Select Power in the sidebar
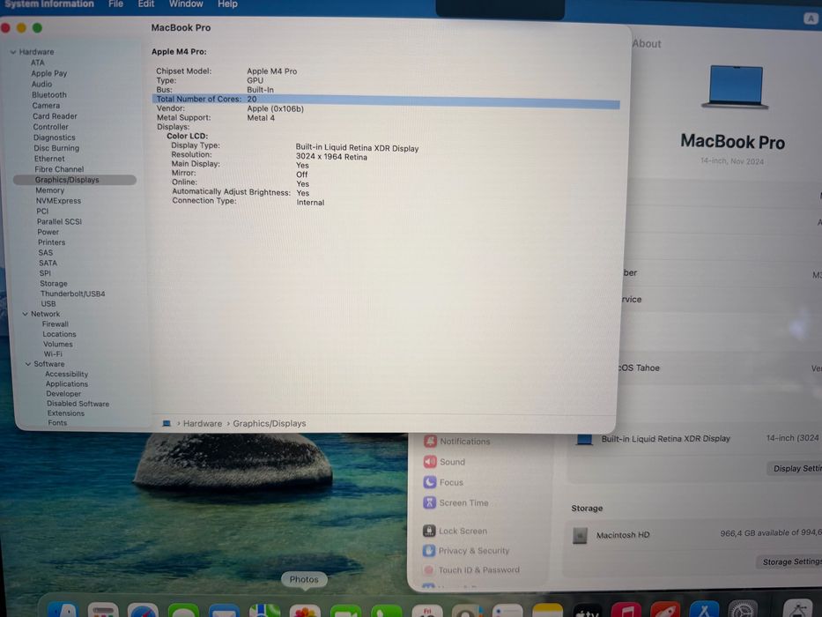Screen dimensions: 822x617 pyautogui.click(x=48, y=232)
